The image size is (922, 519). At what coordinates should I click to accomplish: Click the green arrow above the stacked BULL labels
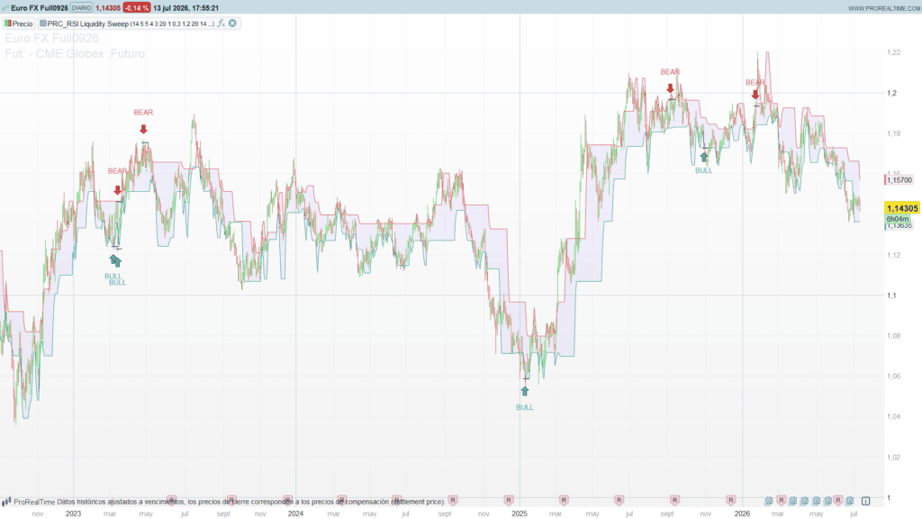[x=115, y=260]
